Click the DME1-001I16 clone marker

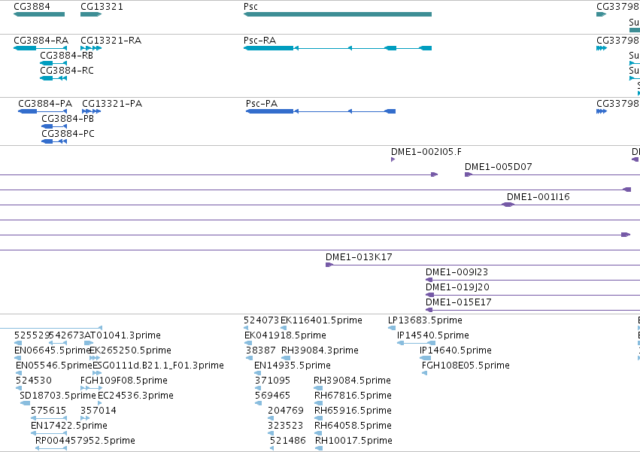[x=508, y=205]
